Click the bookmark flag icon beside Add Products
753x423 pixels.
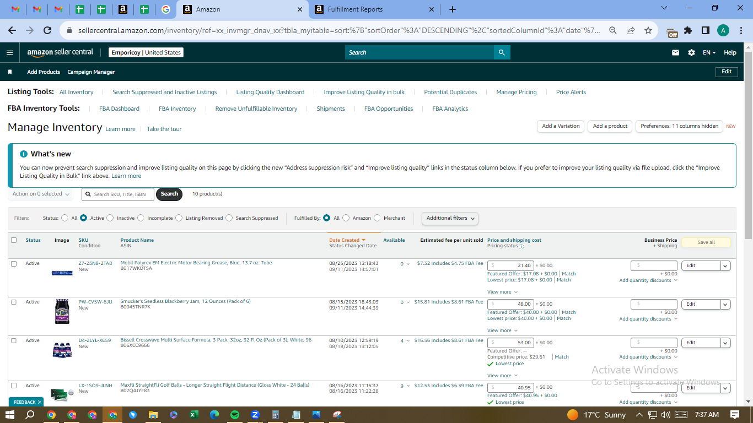pos(10,72)
